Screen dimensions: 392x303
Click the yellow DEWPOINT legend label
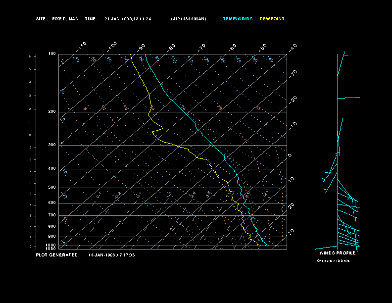(x=272, y=19)
